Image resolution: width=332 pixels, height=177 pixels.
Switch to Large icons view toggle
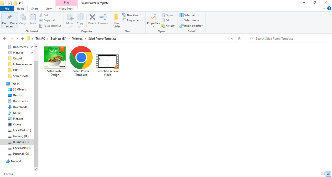pos(328,174)
